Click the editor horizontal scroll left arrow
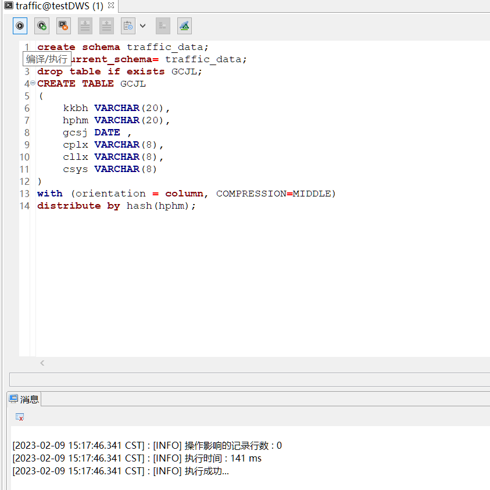490x490 pixels. (42, 363)
